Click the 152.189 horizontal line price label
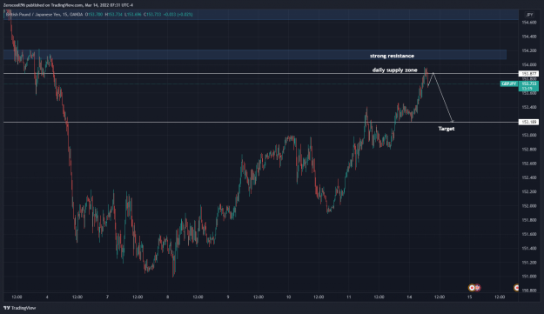 (528, 122)
